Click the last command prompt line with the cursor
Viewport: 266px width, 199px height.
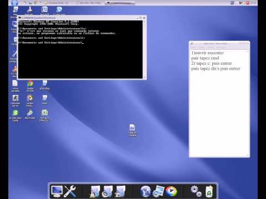pos(50,43)
